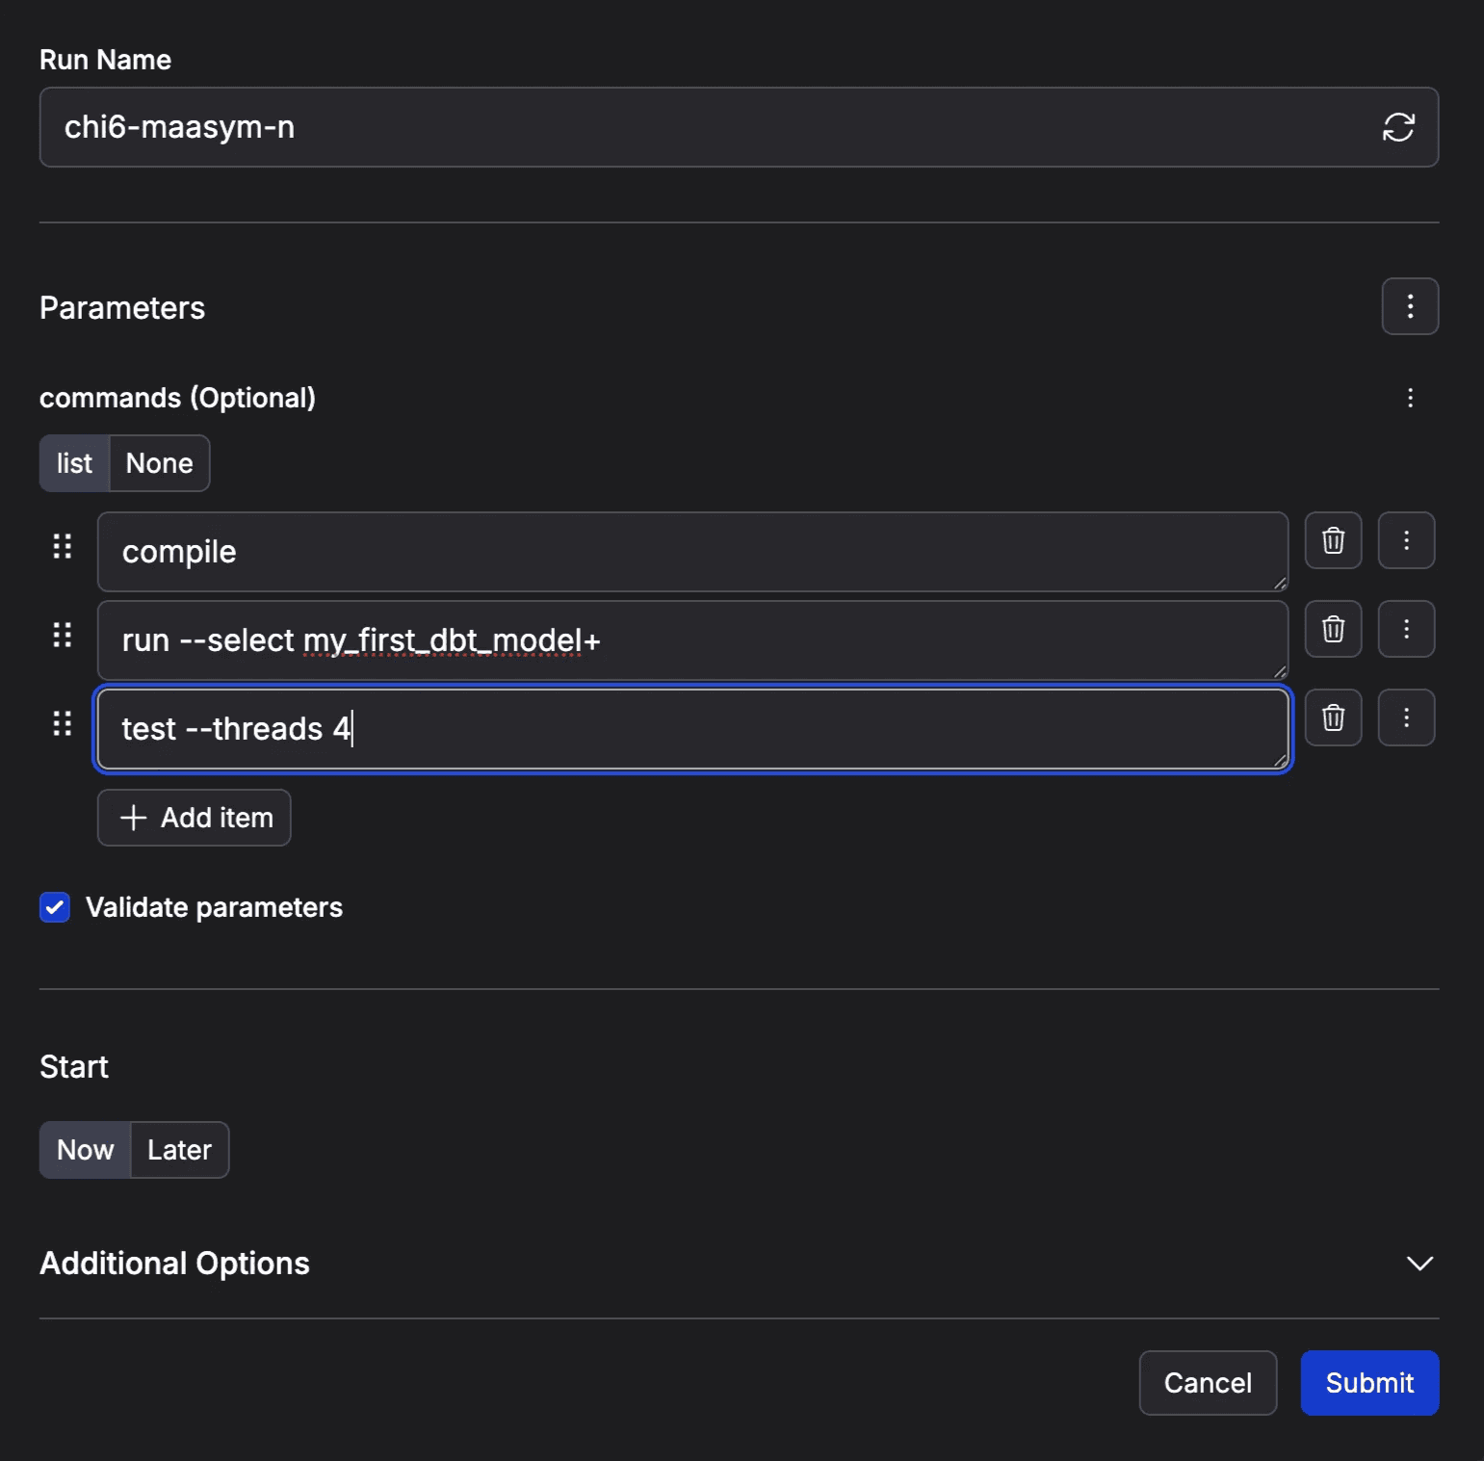1484x1461 pixels.
Task: Click the plus icon in Add item
Action: (x=133, y=818)
